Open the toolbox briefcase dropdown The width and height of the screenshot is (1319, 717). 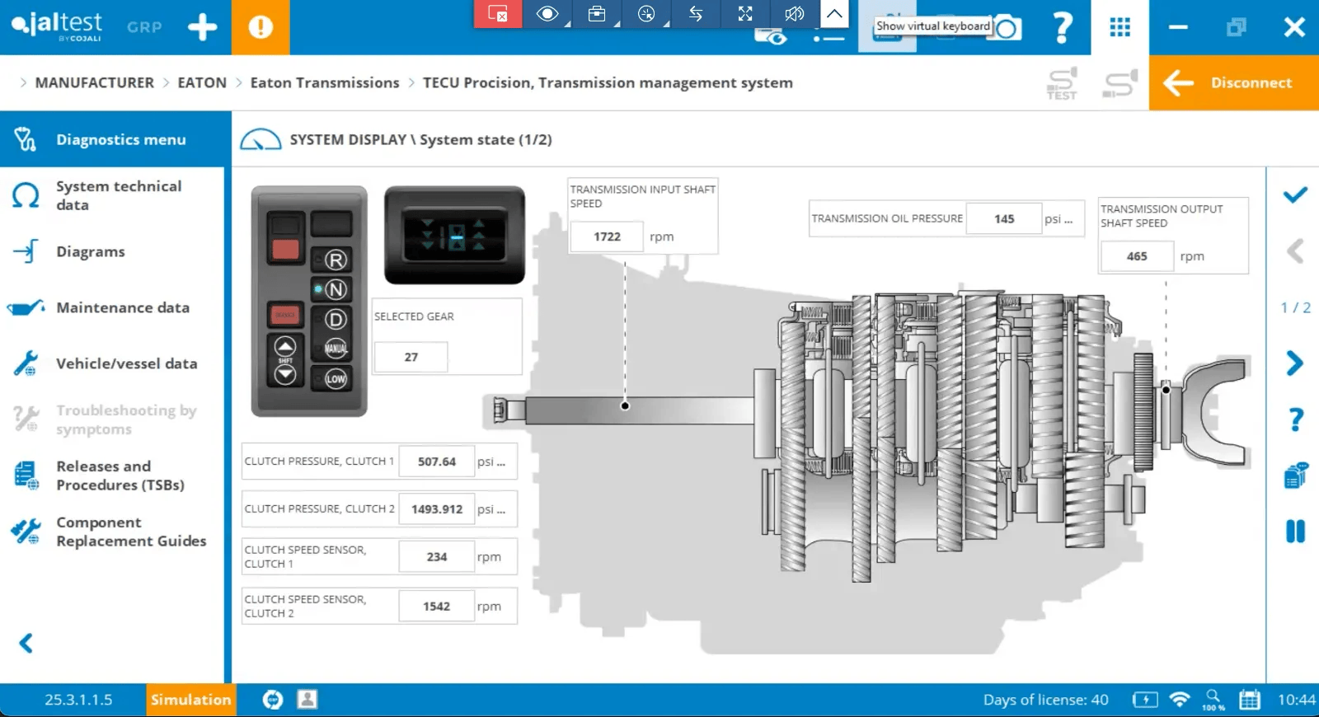pyautogui.click(x=597, y=13)
